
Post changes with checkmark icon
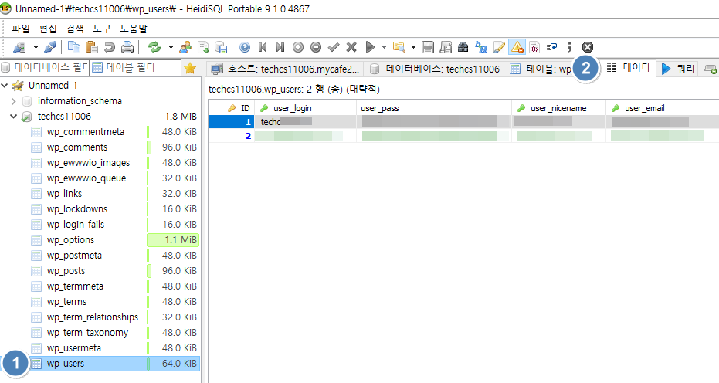(334, 47)
